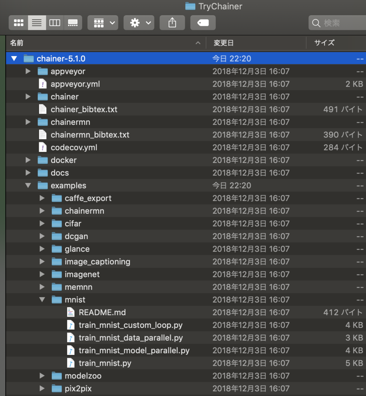
Task: Click the Edit Tags toolbar button
Action: (x=203, y=23)
